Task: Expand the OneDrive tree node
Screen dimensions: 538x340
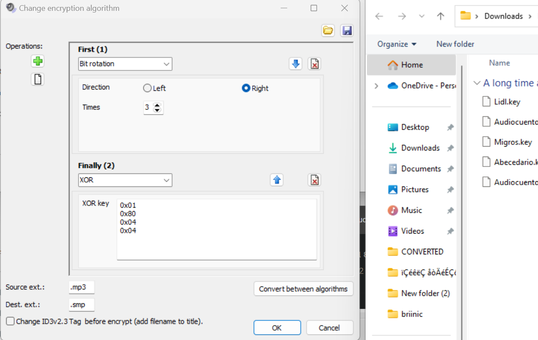Action: click(x=376, y=86)
